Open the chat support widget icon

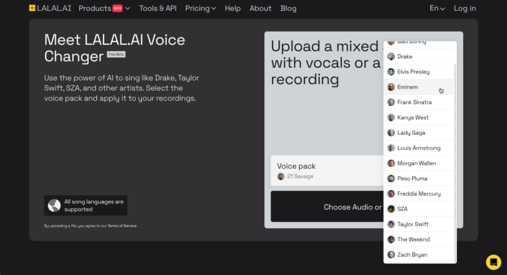click(x=494, y=262)
